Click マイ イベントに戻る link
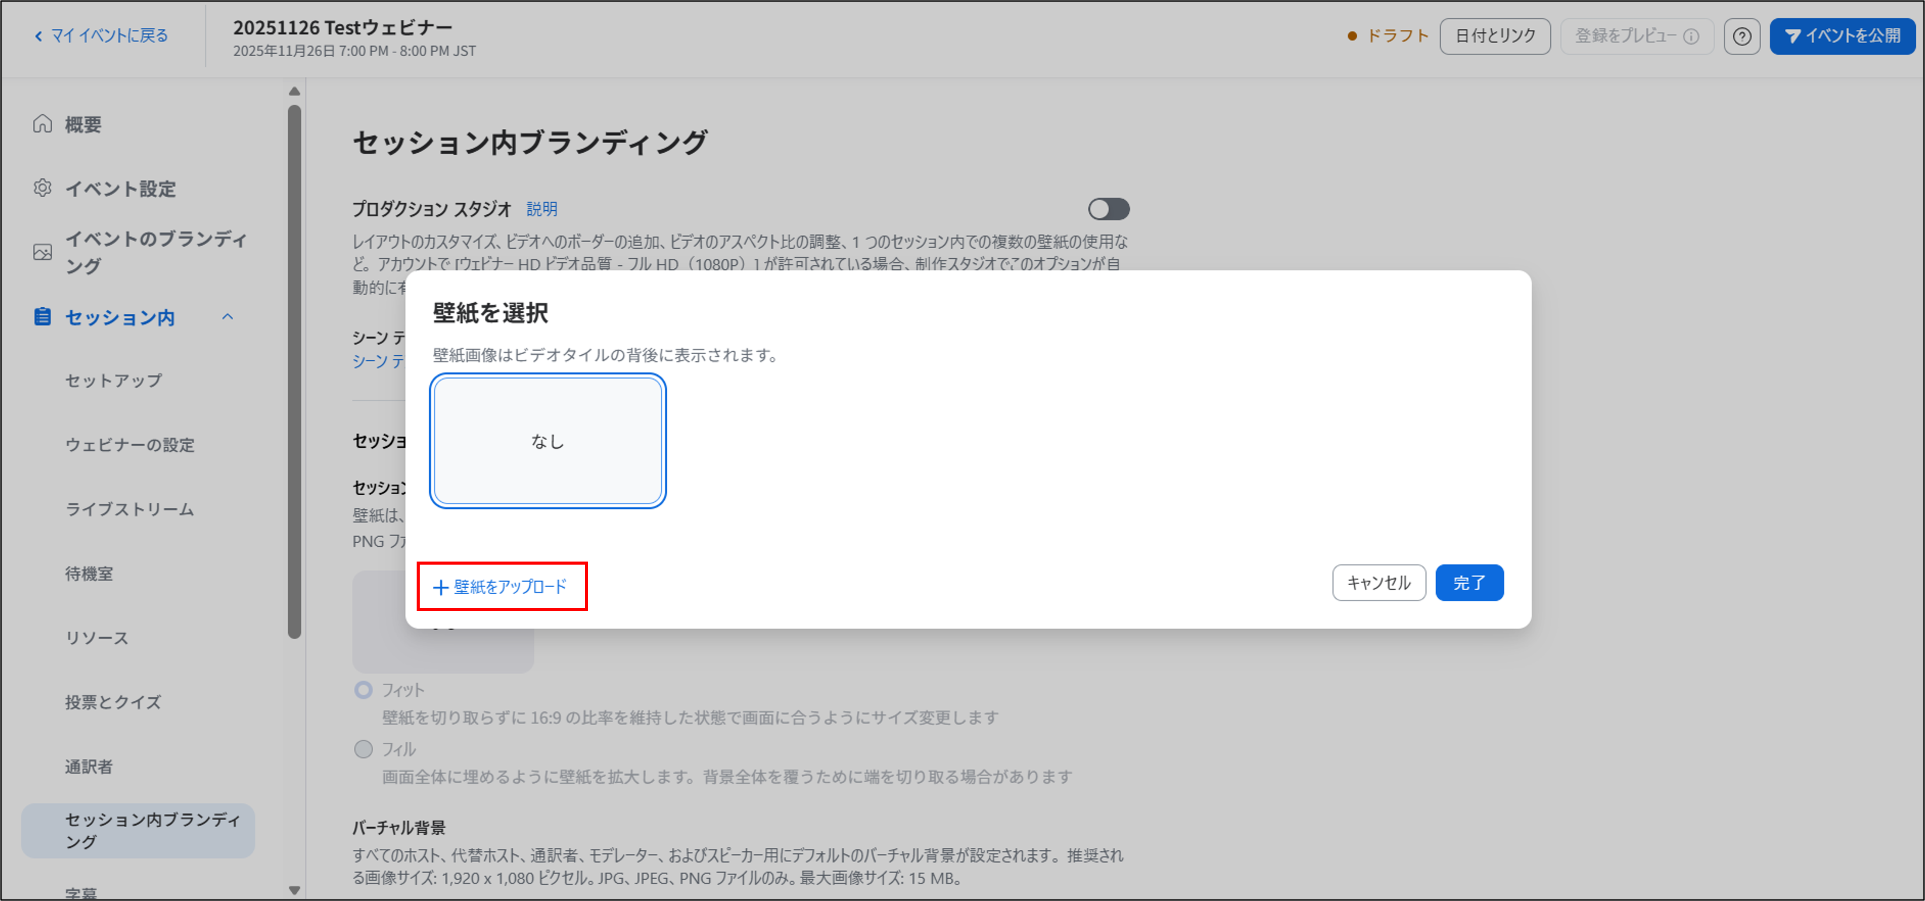 (109, 36)
